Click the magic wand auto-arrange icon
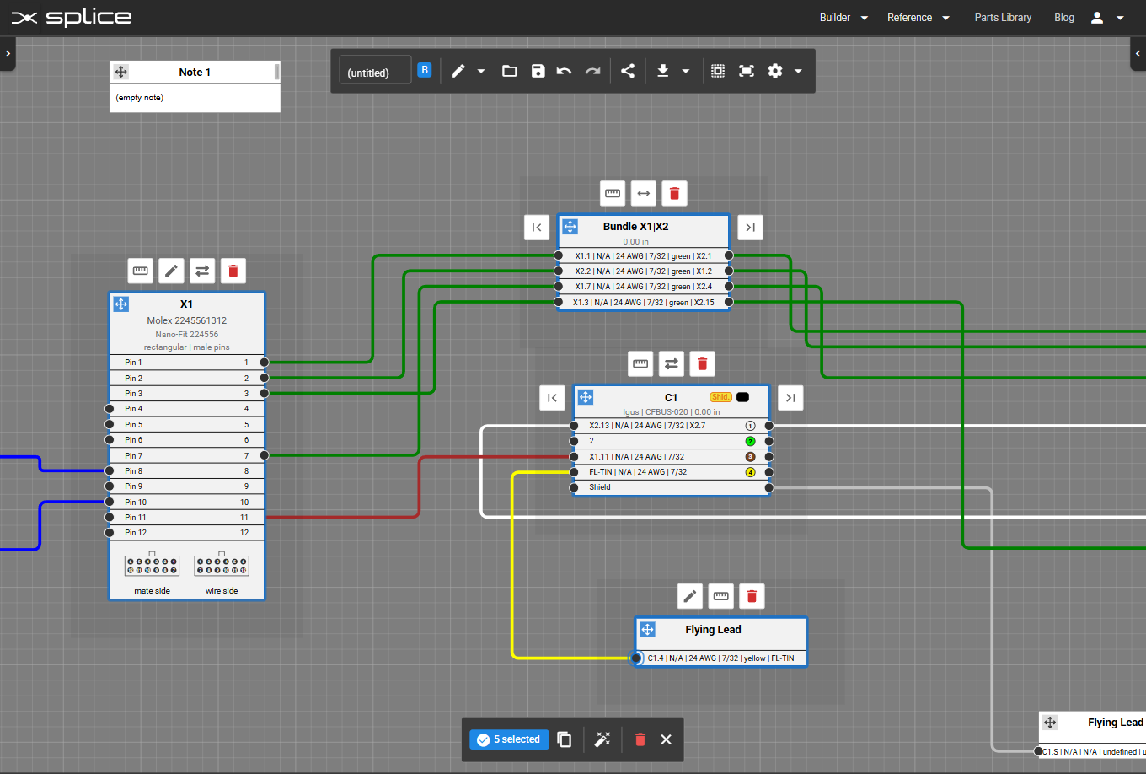This screenshot has height=774, width=1146. pos(602,739)
